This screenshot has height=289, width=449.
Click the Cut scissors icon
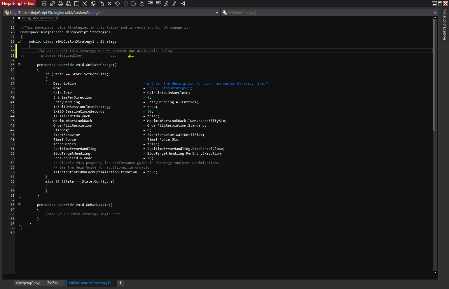pos(85,3)
